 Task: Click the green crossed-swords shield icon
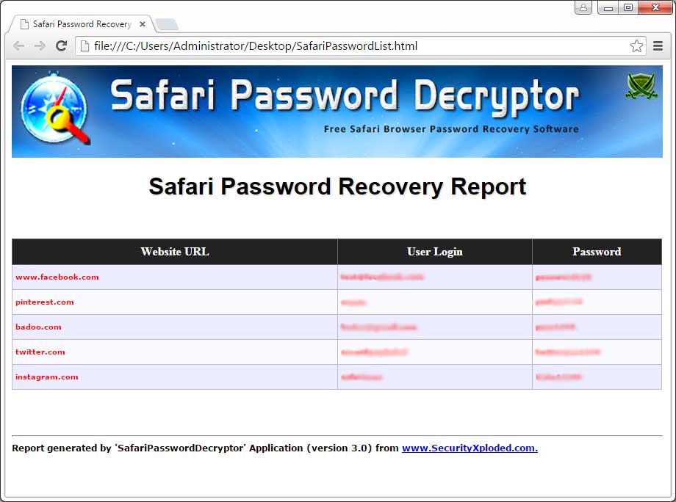(641, 87)
